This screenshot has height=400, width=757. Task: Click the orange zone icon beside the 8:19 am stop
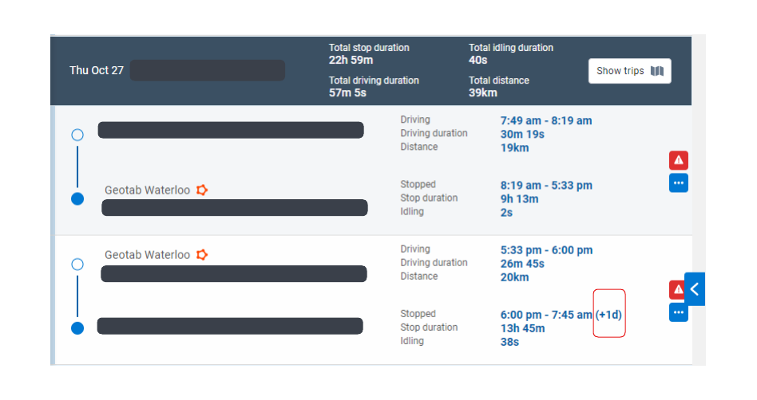tap(202, 190)
